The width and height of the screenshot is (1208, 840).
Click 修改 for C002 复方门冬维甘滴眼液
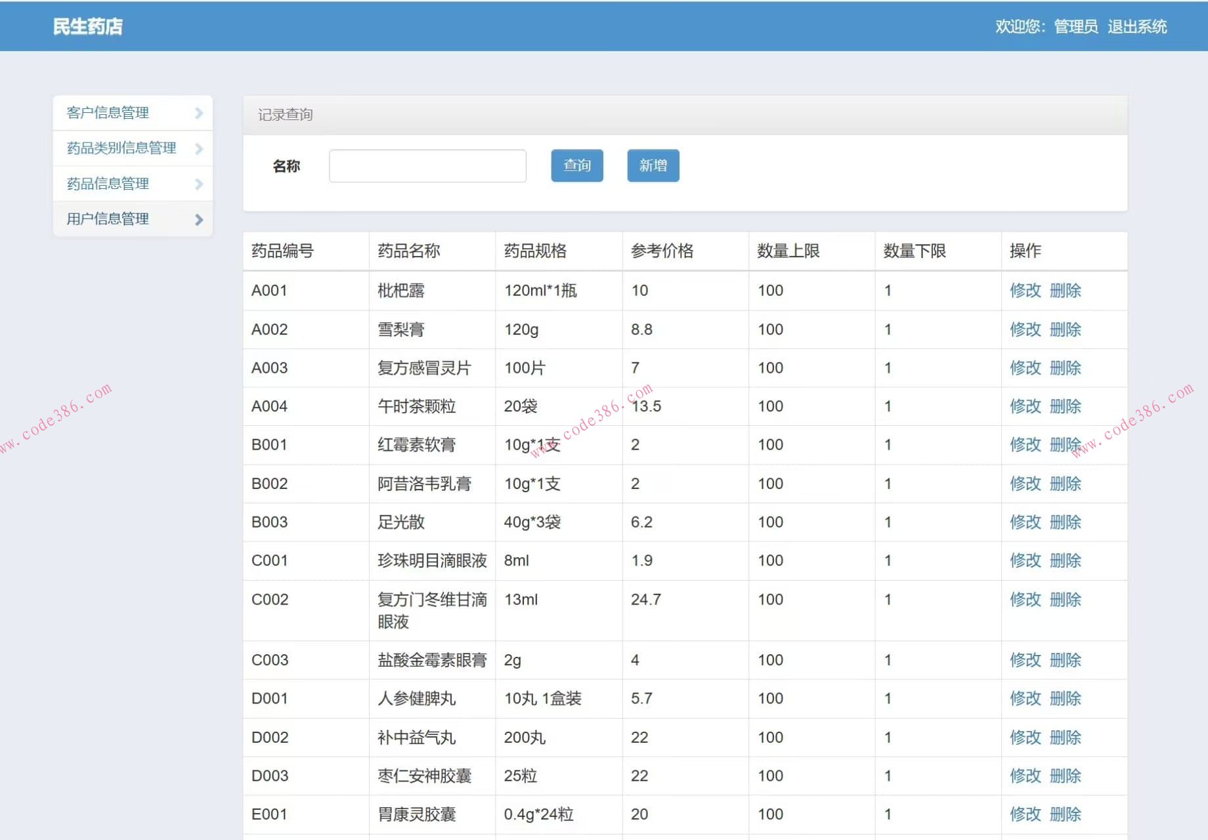click(x=1025, y=600)
